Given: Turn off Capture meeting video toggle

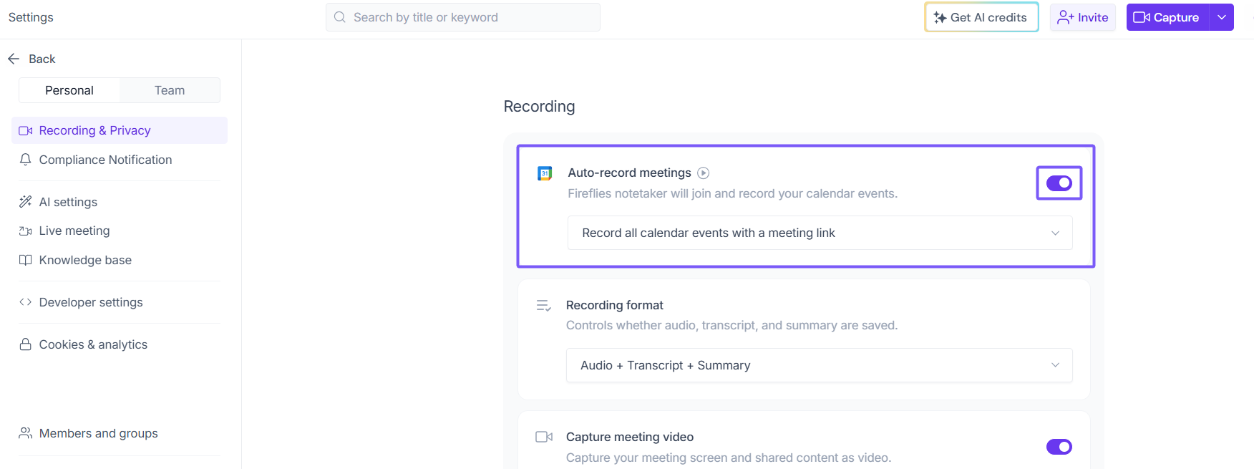Looking at the screenshot, I should click(1059, 447).
